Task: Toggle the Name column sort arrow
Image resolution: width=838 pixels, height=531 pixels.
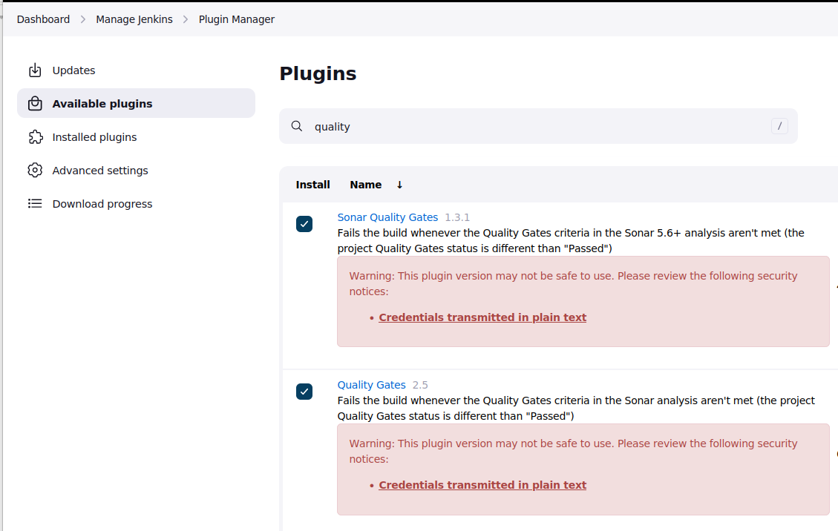Action: pos(399,185)
